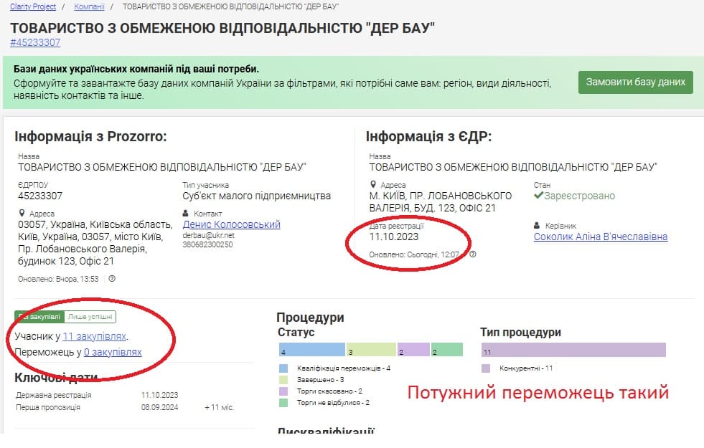
Task: Click the purple 'Конкурентні' procedure type bar
Action: [573, 350]
